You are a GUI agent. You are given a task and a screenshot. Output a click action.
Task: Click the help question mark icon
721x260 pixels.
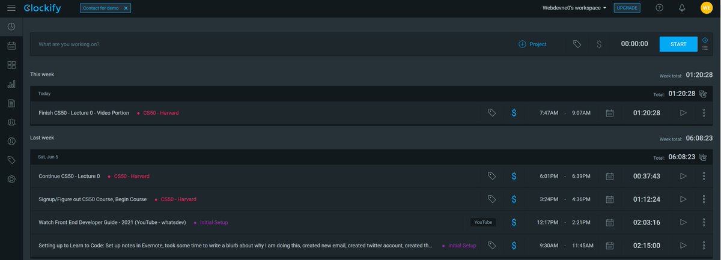point(660,8)
